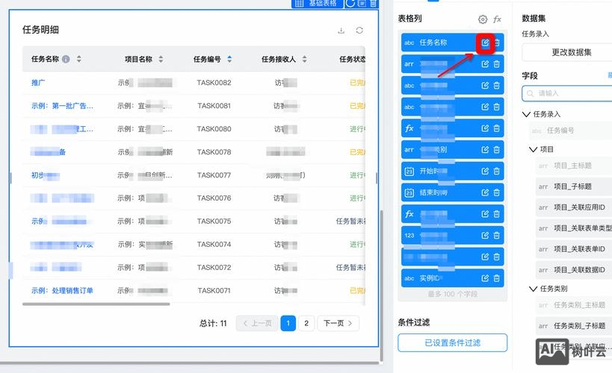Viewport: 612px width, 373px height.
Task: Edit the 实例ID column
Action: tap(485, 278)
